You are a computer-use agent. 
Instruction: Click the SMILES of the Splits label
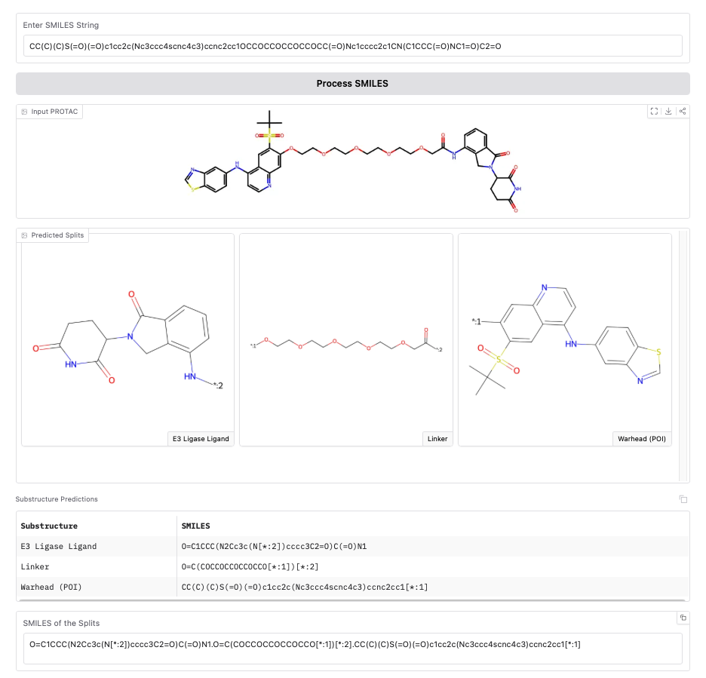(61, 623)
